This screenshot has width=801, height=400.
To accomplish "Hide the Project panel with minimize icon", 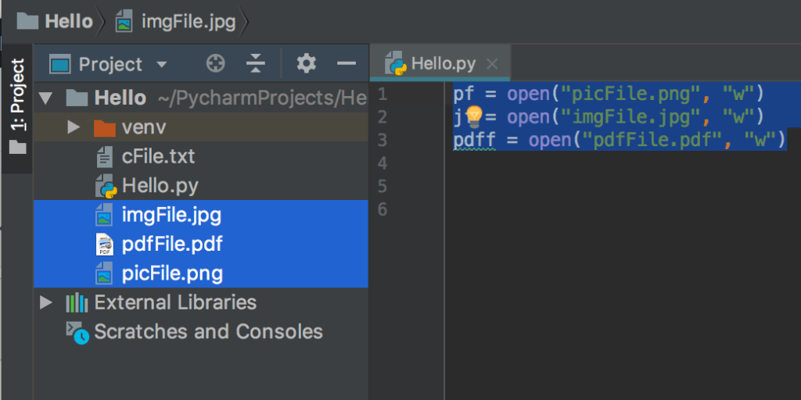I will click(x=346, y=64).
